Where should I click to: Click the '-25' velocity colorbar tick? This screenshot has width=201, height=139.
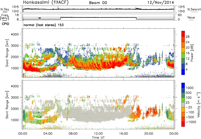[189, 107]
